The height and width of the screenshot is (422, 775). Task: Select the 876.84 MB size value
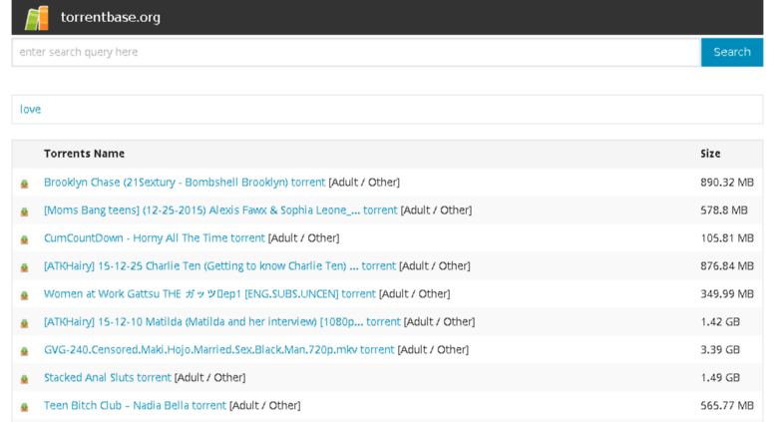click(726, 265)
